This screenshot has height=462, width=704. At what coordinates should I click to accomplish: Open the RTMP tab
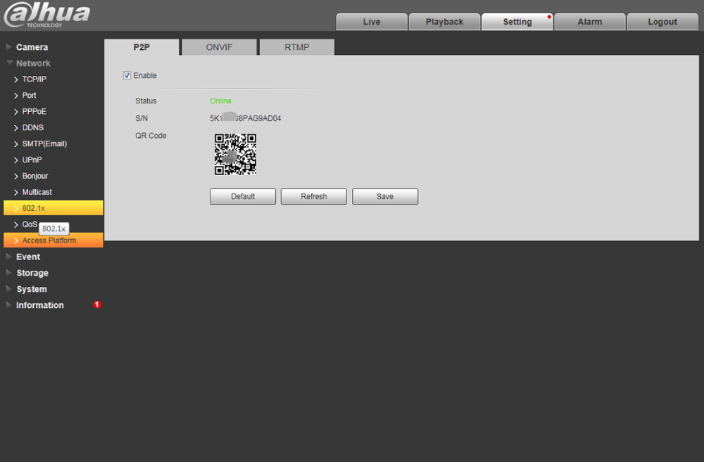point(296,48)
